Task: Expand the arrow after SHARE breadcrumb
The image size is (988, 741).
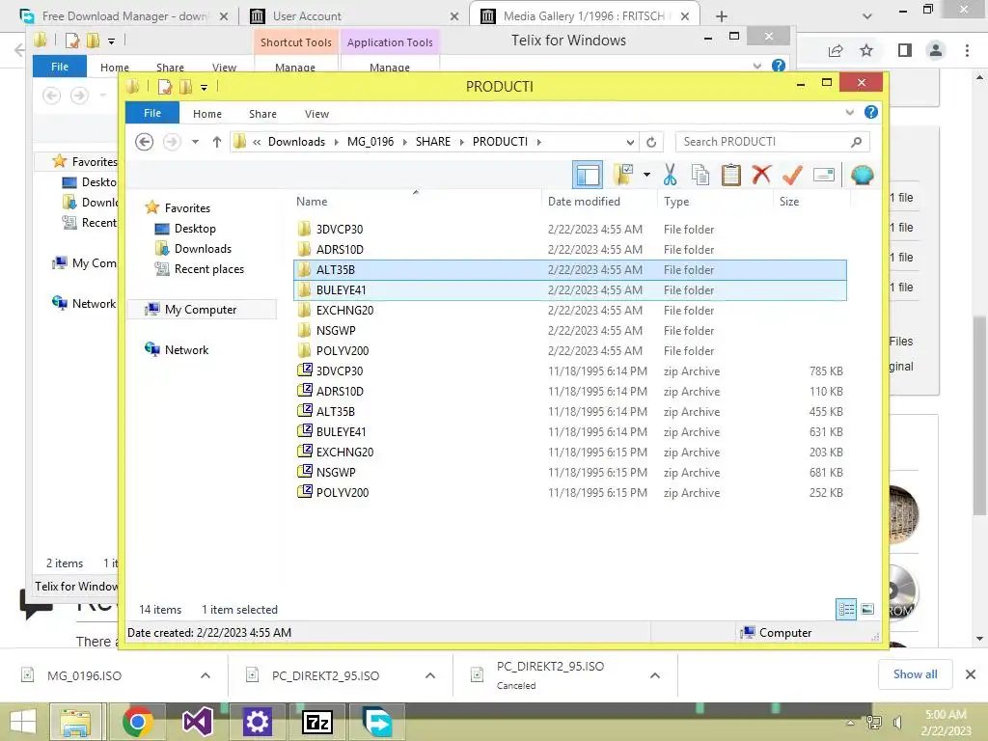Action: tap(462, 142)
